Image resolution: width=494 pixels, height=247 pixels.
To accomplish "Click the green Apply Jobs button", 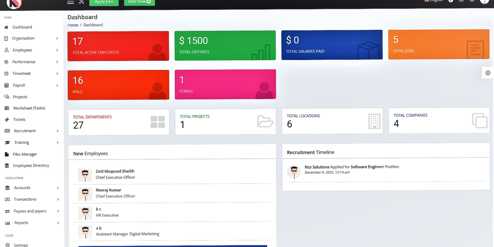I will pyautogui.click(x=104, y=2).
